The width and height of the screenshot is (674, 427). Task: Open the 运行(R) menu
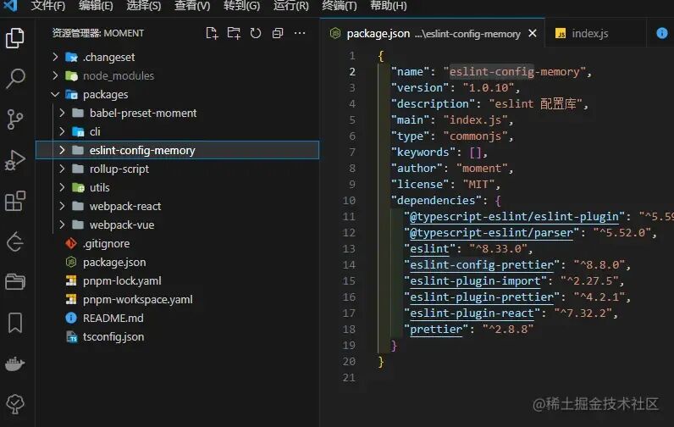coord(291,6)
